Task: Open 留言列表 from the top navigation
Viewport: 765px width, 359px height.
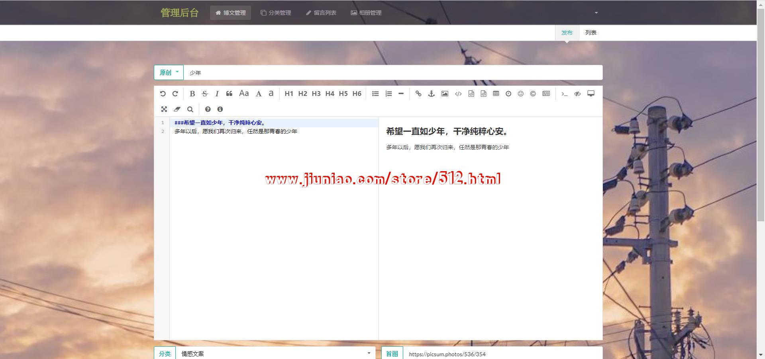Action: (x=321, y=13)
